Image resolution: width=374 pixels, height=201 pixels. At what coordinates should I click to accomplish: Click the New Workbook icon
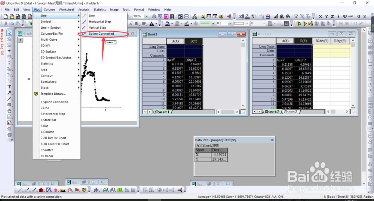[x=18, y=16]
